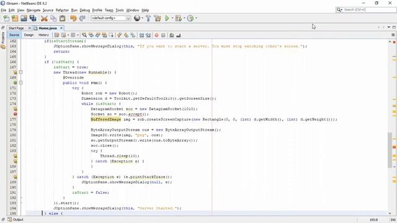Build project with the hammer icon
The height and width of the screenshot is (223, 397).
pos(148,18)
